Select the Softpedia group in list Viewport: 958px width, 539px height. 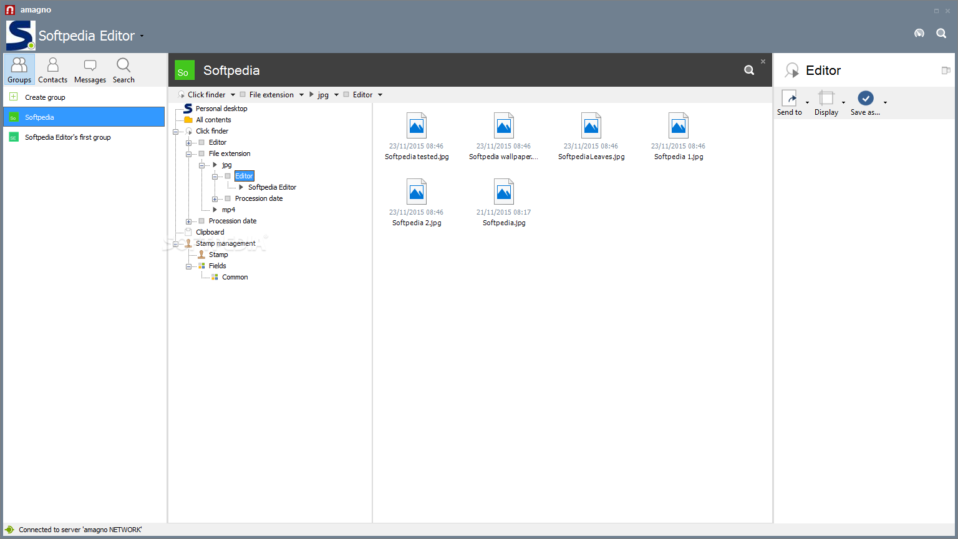[x=84, y=117]
